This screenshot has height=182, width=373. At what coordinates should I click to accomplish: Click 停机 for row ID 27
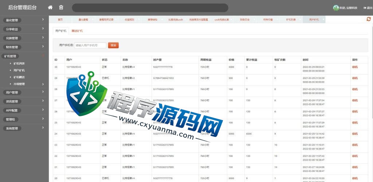tap(355, 100)
